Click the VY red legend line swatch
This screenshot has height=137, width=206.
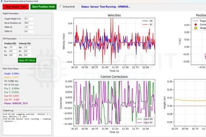(145, 25)
